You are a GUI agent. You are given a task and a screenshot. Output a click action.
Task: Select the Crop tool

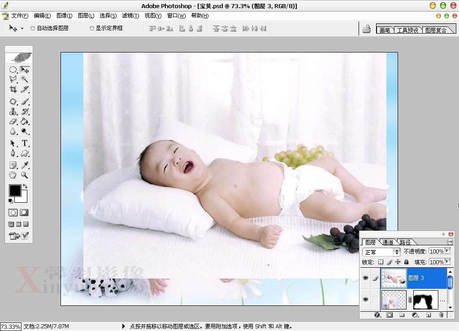pyautogui.click(x=13, y=89)
